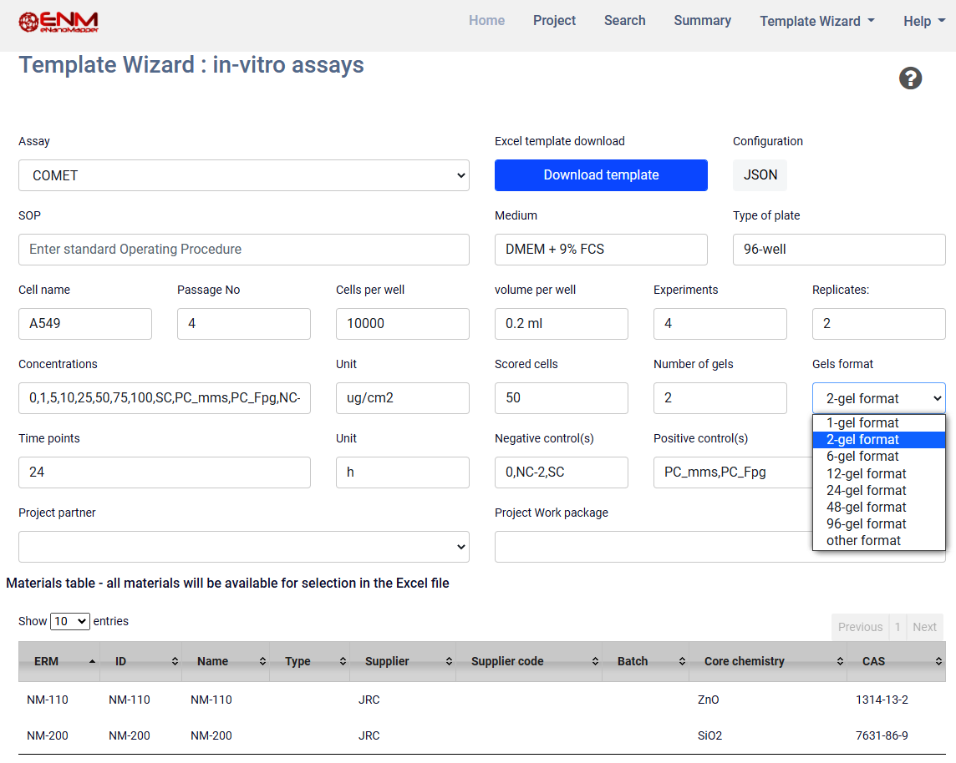Screen dimensions: 956x763
Task: Choose 12-gel format option
Action: tap(878, 473)
